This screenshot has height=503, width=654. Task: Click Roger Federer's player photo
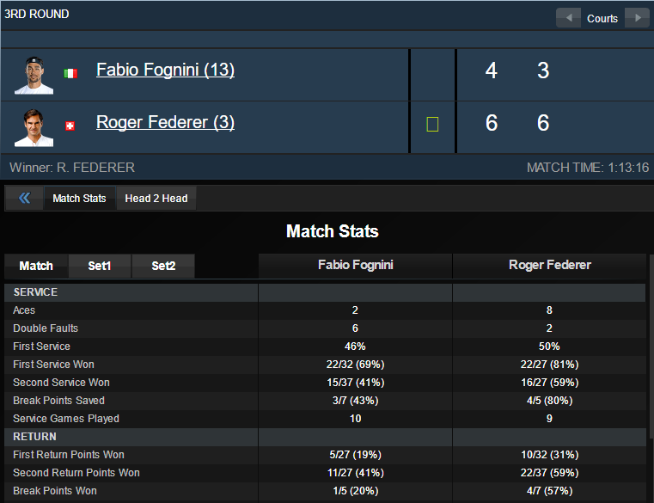click(34, 126)
